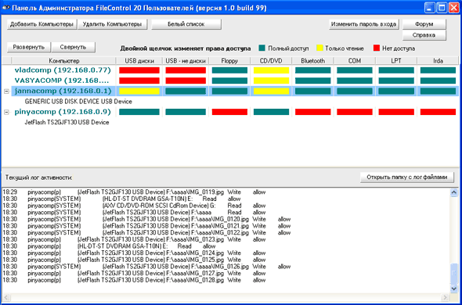The image size is (462, 305).
Task: Click the FileControl title bar app icon
Action: 6,8
